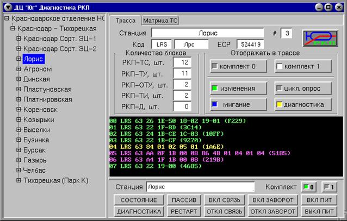This screenshot has height=221, width=347.
Task: Expand the Динская station node
Action: pos(19,79)
